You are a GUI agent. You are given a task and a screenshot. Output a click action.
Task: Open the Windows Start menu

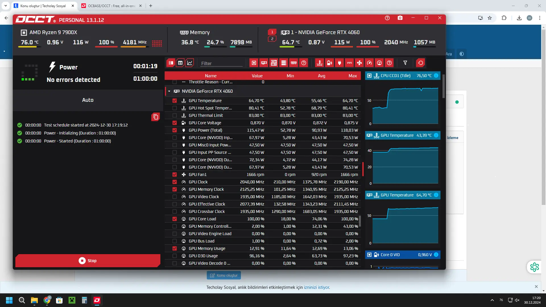click(9, 300)
